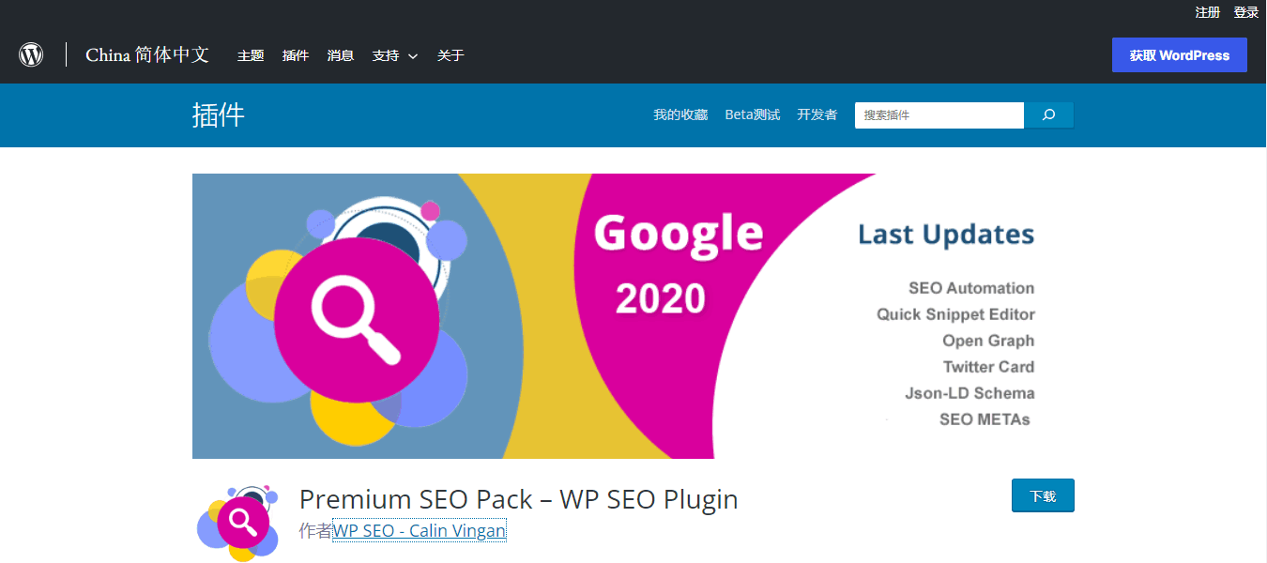
Task: Open the 注册 link
Action: (x=1206, y=12)
